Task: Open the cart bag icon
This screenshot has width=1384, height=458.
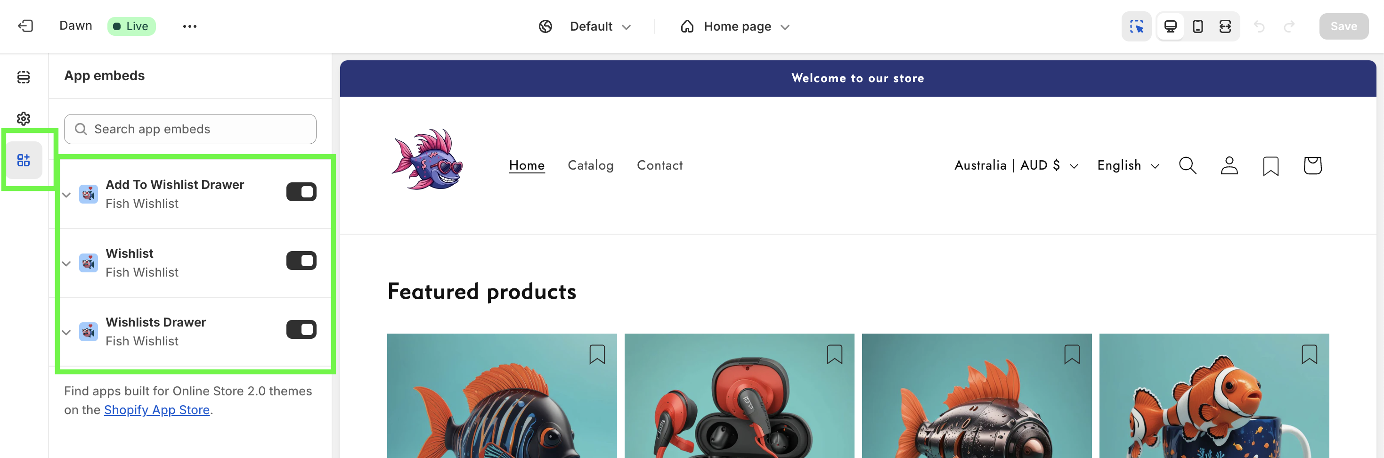Action: click(x=1312, y=165)
